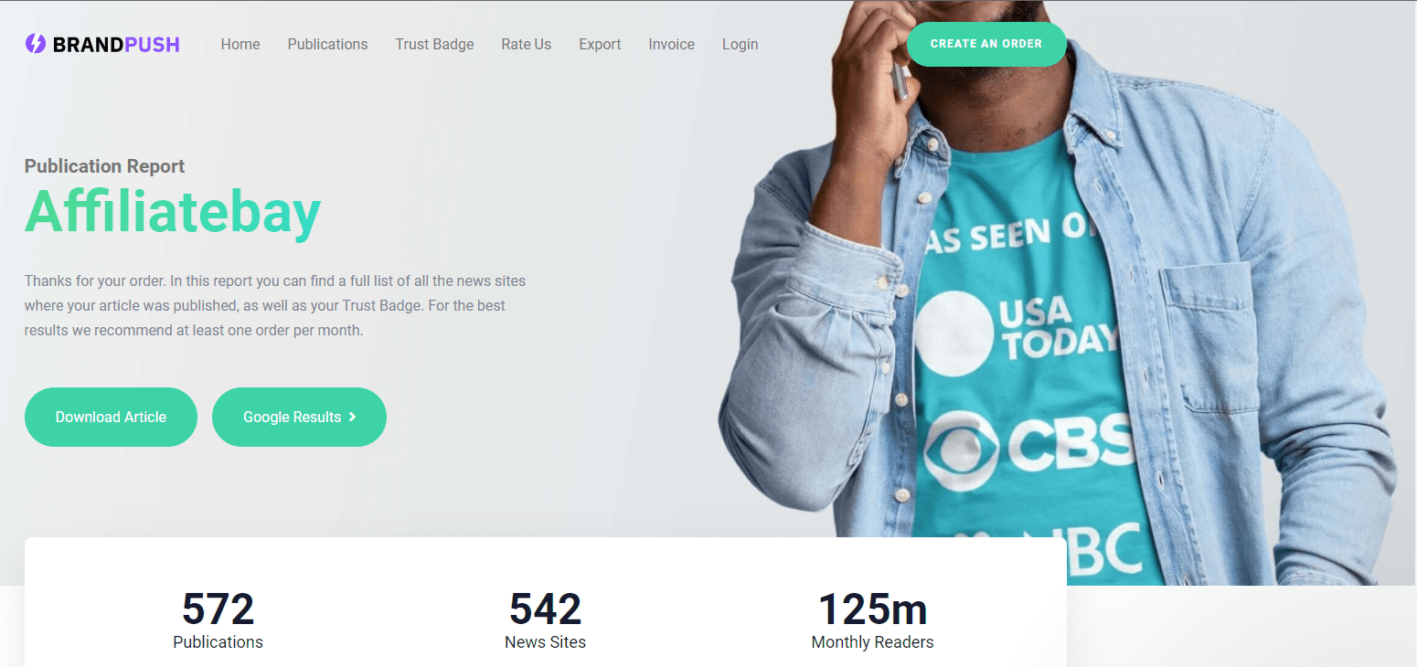Click the 125m Monthly Readers statistic
The image size is (1417, 667).
click(x=872, y=620)
